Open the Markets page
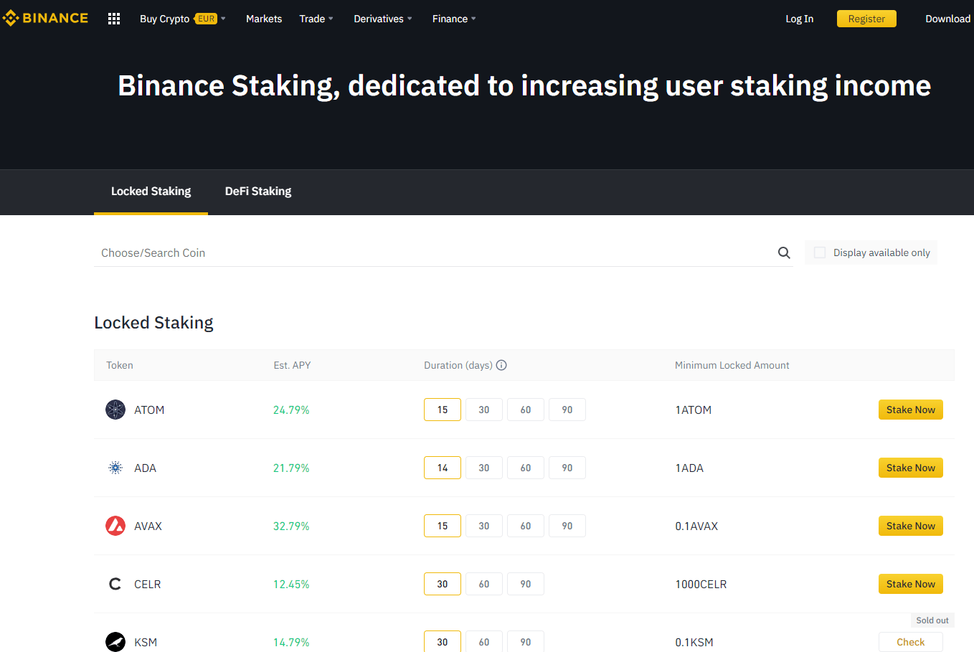 264,19
